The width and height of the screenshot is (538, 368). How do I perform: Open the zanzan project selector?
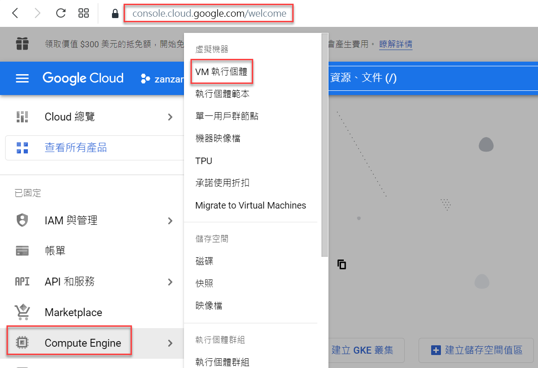click(162, 79)
